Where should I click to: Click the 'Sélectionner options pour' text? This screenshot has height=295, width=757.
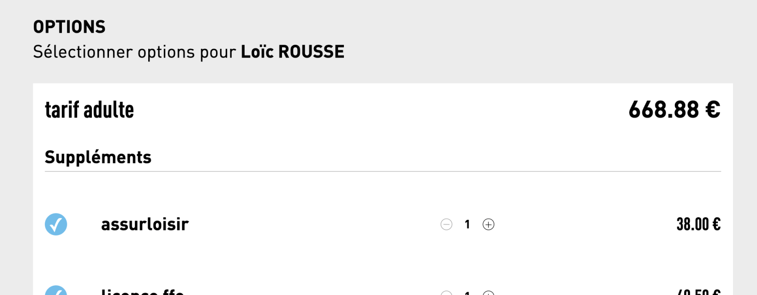pyautogui.click(x=135, y=52)
